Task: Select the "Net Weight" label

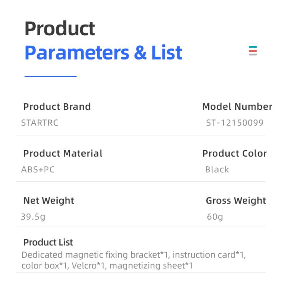Action: click(49, 200)
